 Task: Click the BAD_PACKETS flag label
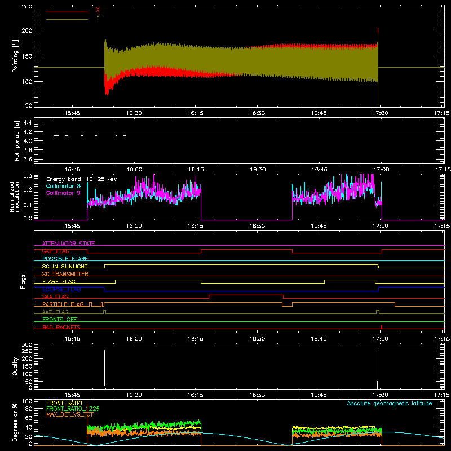[x=61, y=327]
